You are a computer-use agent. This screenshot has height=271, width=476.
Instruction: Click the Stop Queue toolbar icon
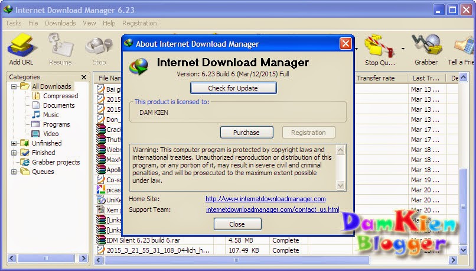point(380,46)
